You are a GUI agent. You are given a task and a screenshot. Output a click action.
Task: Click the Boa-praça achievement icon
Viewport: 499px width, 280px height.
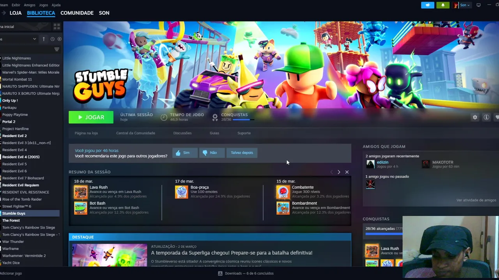[181, 192]
